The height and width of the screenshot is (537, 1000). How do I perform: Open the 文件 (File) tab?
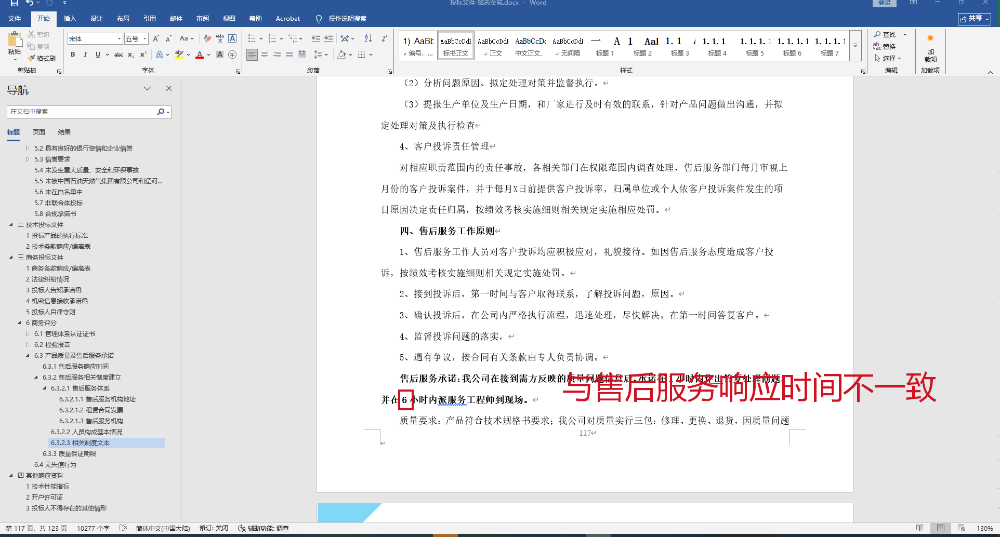click(15, 19)
